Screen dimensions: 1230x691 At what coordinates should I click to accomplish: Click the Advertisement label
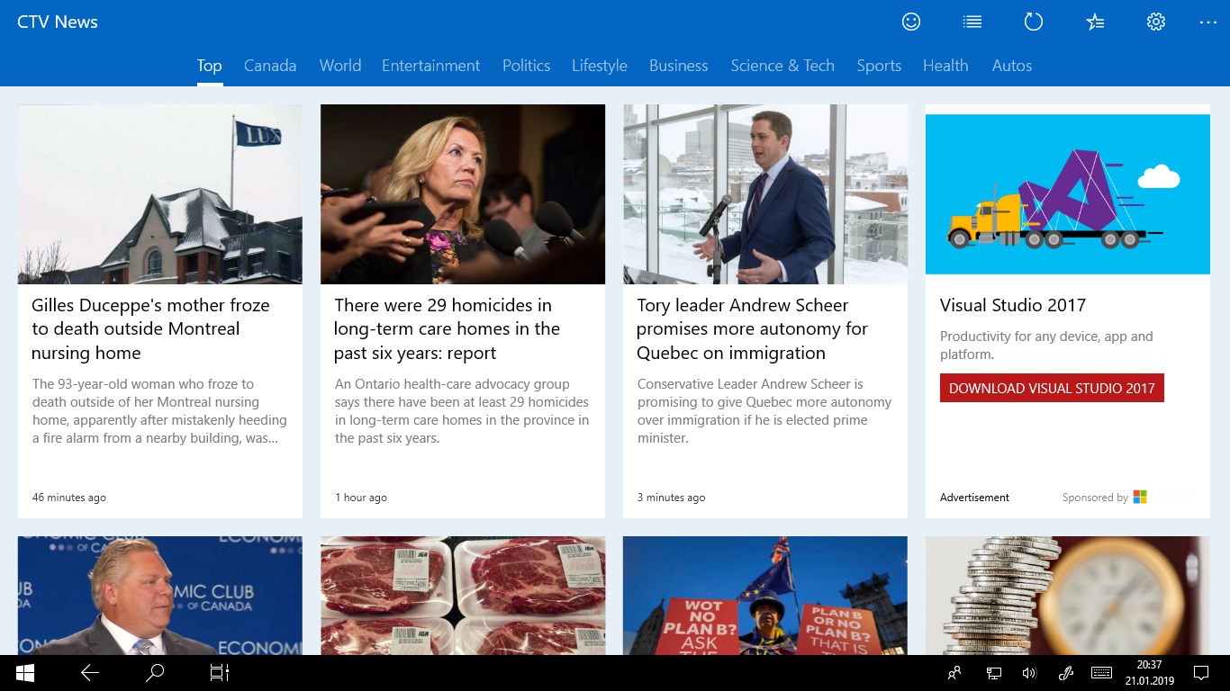pos(974,498)
